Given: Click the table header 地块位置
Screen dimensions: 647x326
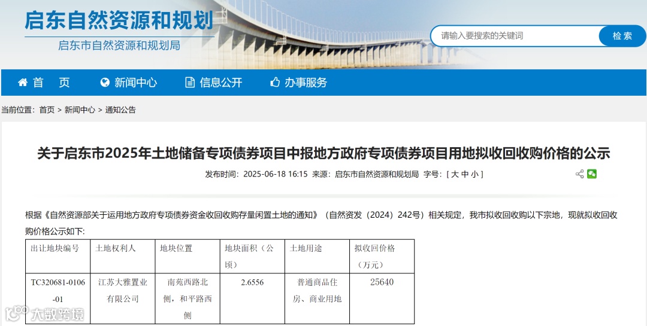Looking at the screenshot, I should (176, 248).
